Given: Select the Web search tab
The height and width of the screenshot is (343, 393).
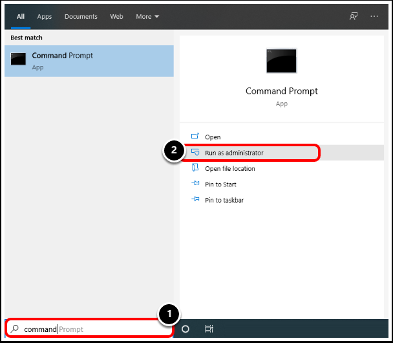Looking at the screenshot, I should pos(116,17).
